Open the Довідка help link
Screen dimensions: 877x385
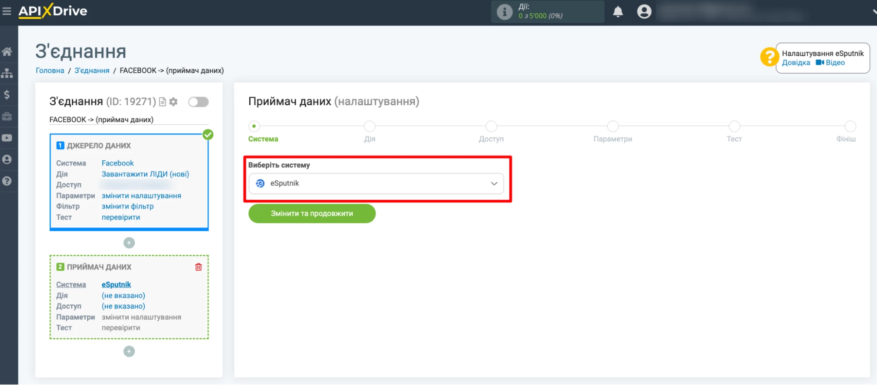click(796, 63)
